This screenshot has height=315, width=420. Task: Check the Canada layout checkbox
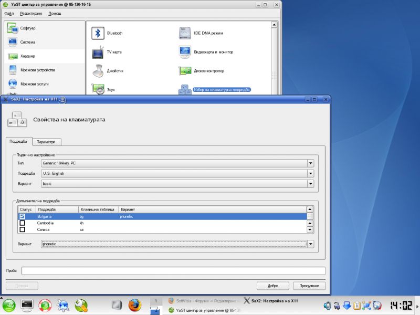(22, 229)
